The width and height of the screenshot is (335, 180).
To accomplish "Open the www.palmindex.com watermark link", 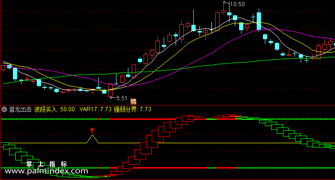I will pyautogui.click(x=46, y=171).
